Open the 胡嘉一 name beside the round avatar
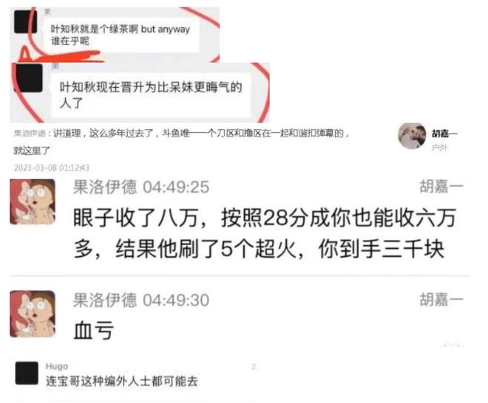This screenshot has height=403, width=488. [x=444, y=134]
